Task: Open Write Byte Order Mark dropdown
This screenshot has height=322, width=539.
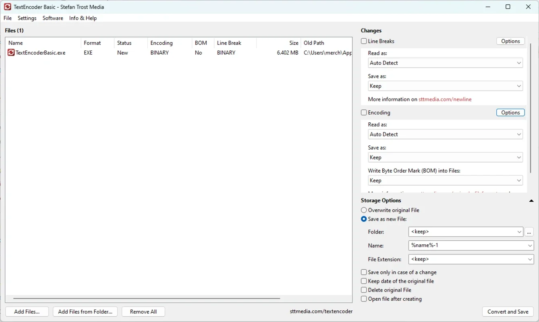Action: pos(446,181)
